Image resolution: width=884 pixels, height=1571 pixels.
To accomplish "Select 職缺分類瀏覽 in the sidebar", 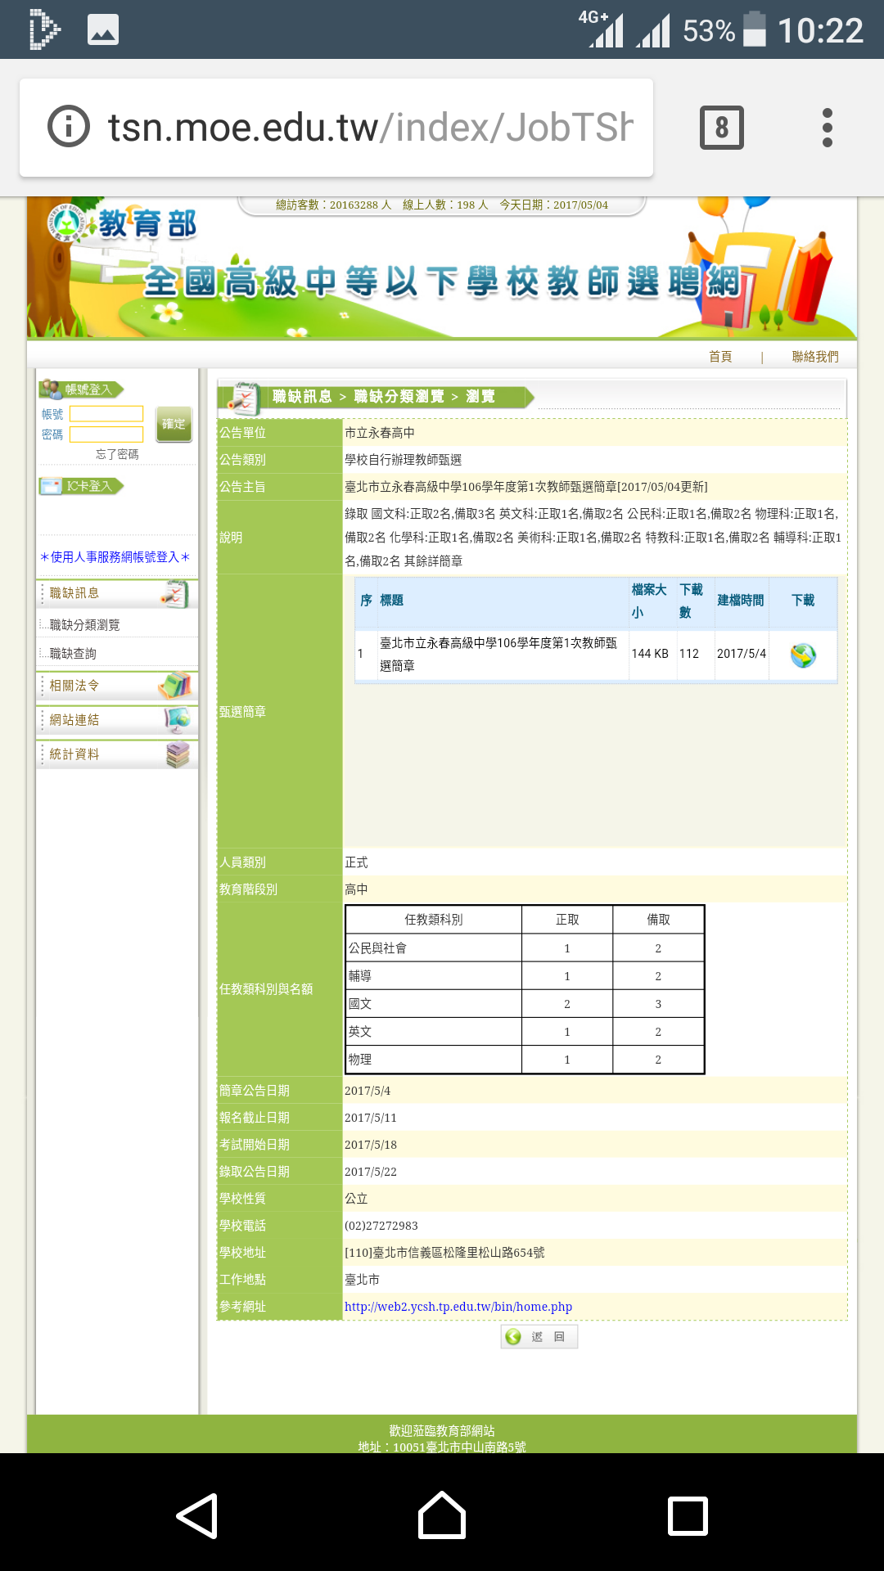I will pyautogui.click(x=85, y=625).
